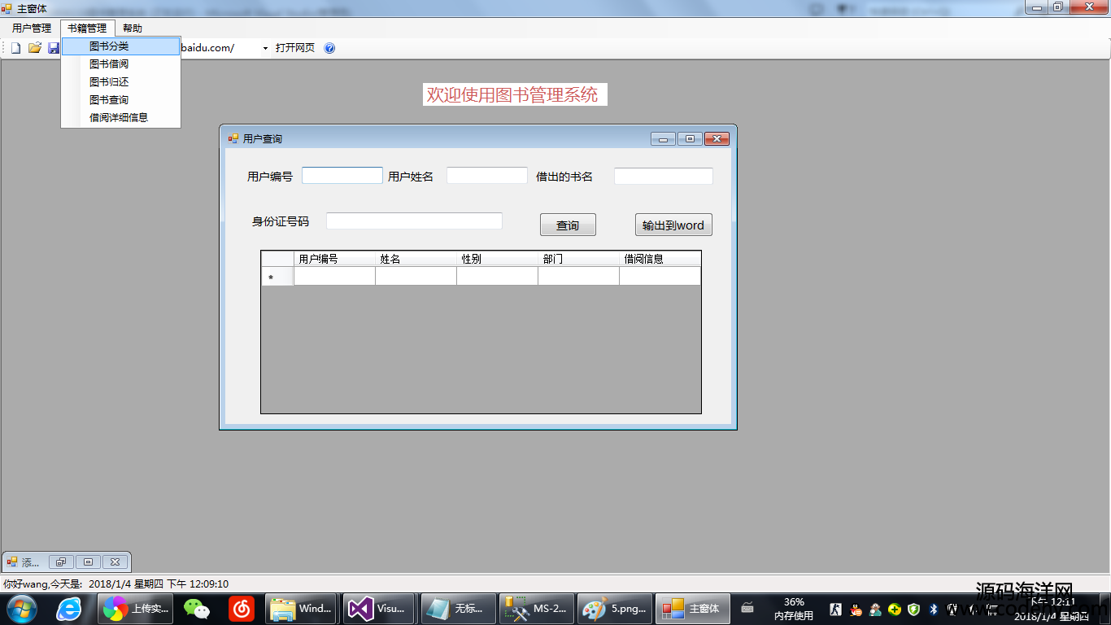
Task: Expand the URL address dropdown arrow
Action: click(265, 48)
